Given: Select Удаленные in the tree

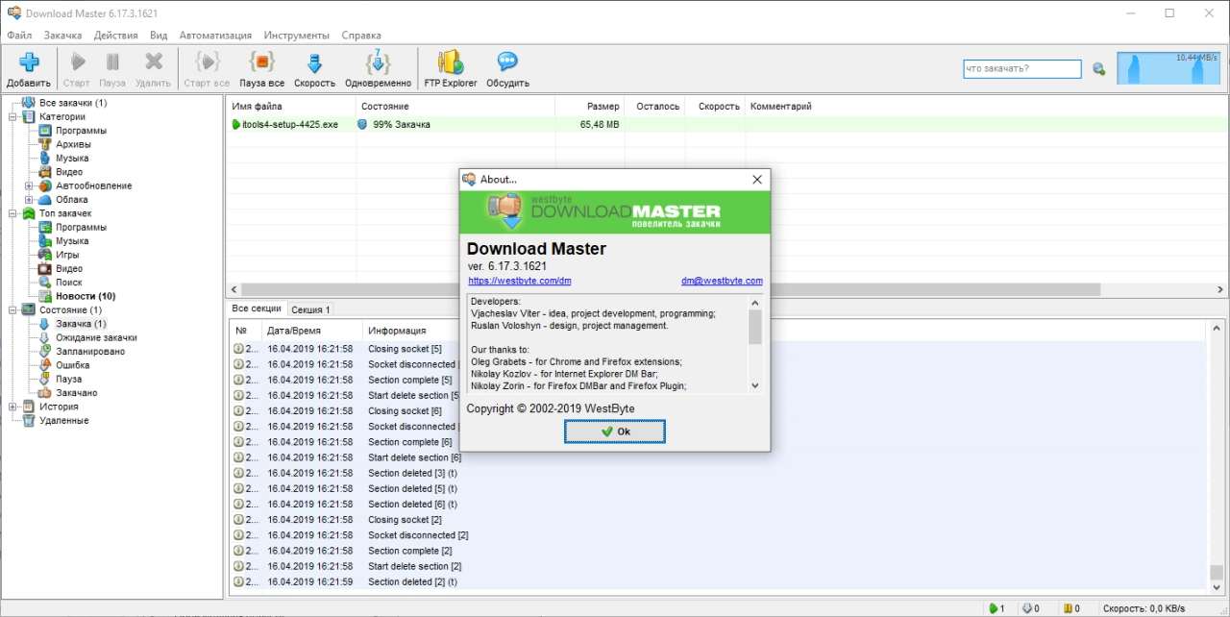Looking at the screenshot, I should [63, 421].
